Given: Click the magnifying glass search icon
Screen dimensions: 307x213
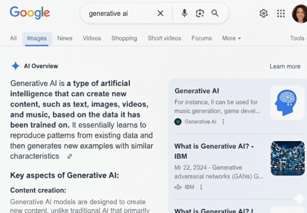Looking at the screenshot, I should coord(215,13).
